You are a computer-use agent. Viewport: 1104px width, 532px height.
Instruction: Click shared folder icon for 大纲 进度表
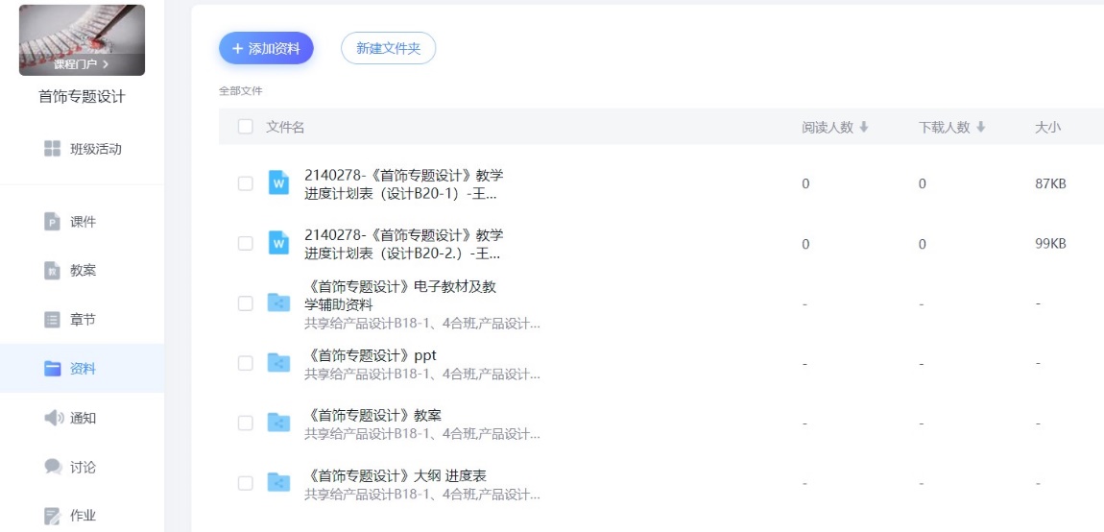pos(278,483)
